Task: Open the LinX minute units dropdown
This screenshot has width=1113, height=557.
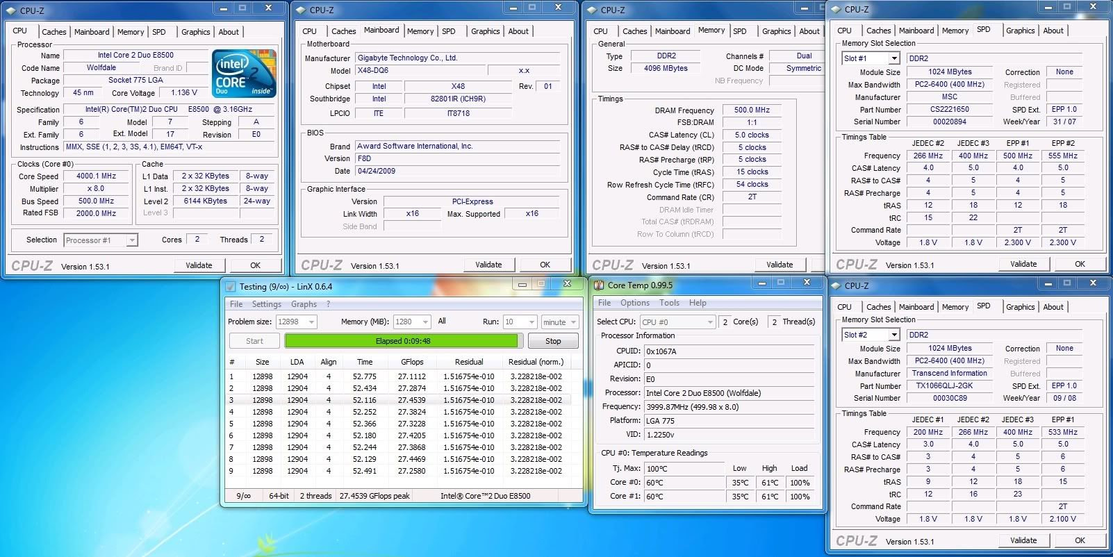Action: (x=573, y=322)
